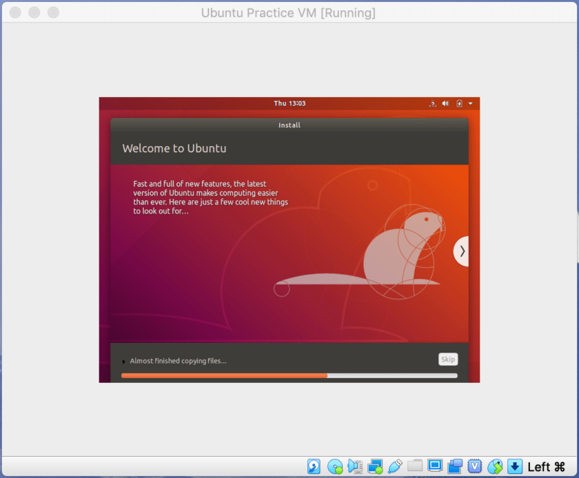Expand installer details disclosure triangle
Image resolution: width=579 pixels, height=478 pixels.
click(123, 362)
